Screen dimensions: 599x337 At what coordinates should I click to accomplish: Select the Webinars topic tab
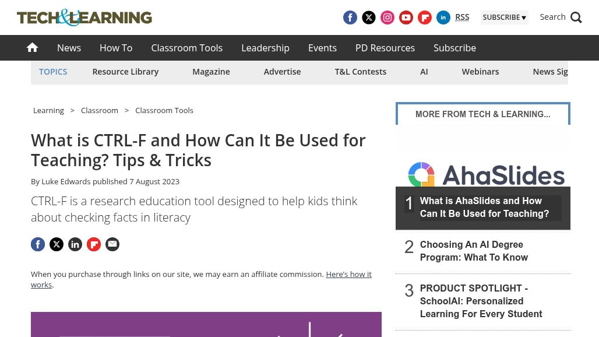tap(480, 72)
